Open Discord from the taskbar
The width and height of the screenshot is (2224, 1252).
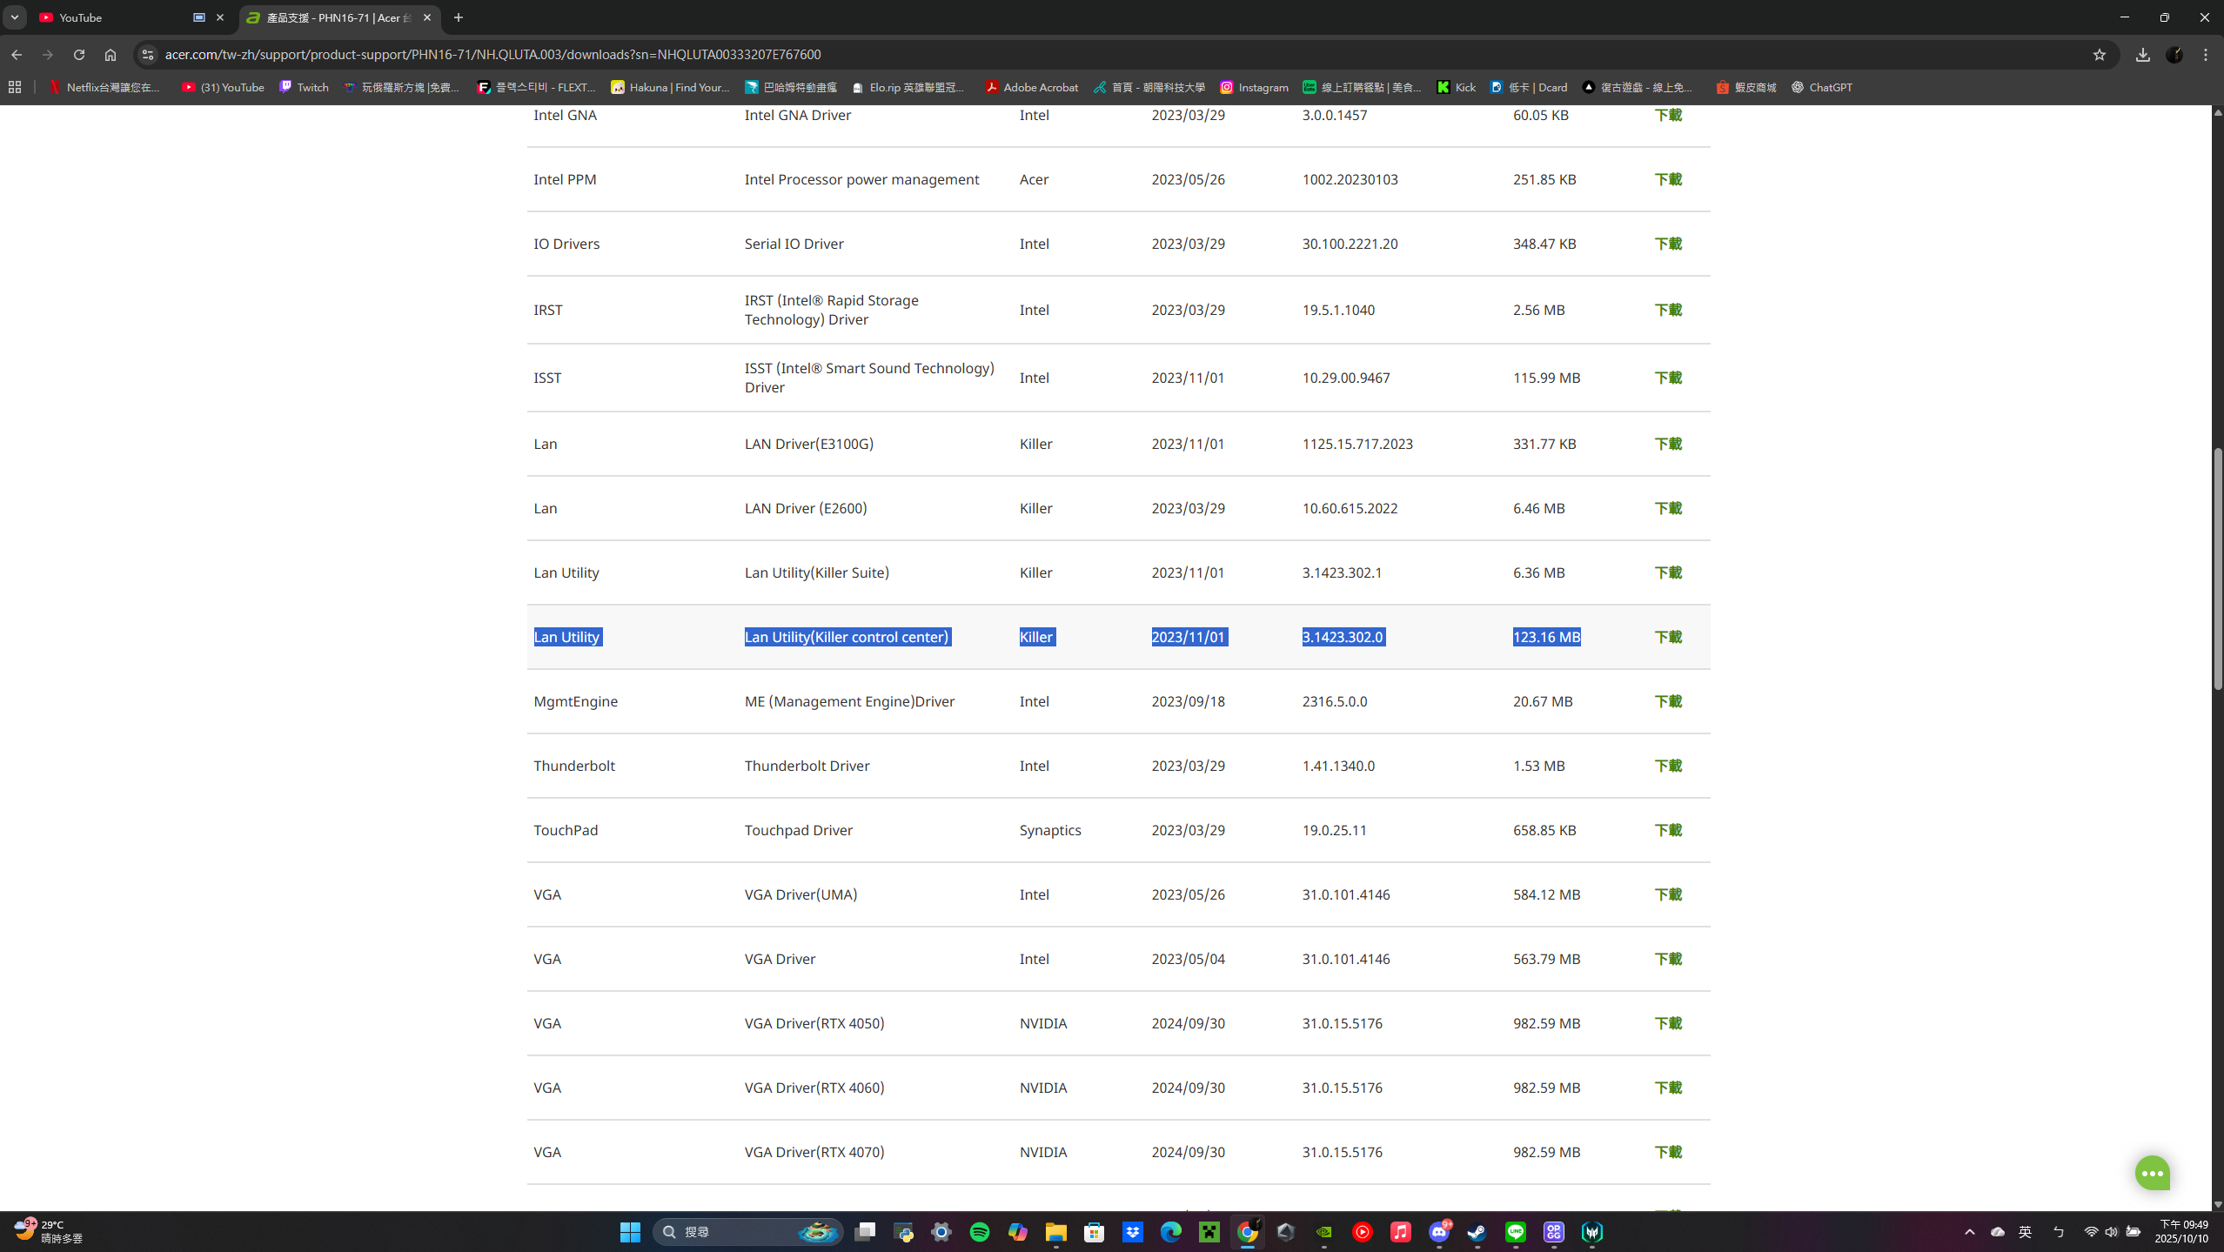[1439, 1232]
